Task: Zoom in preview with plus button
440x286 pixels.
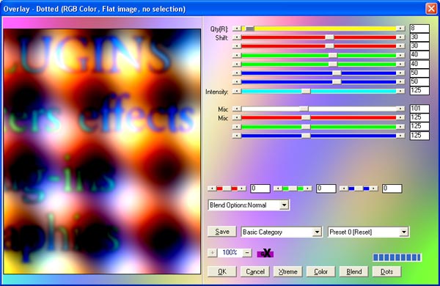Action: pyautogui.click(x=212, y=252)
